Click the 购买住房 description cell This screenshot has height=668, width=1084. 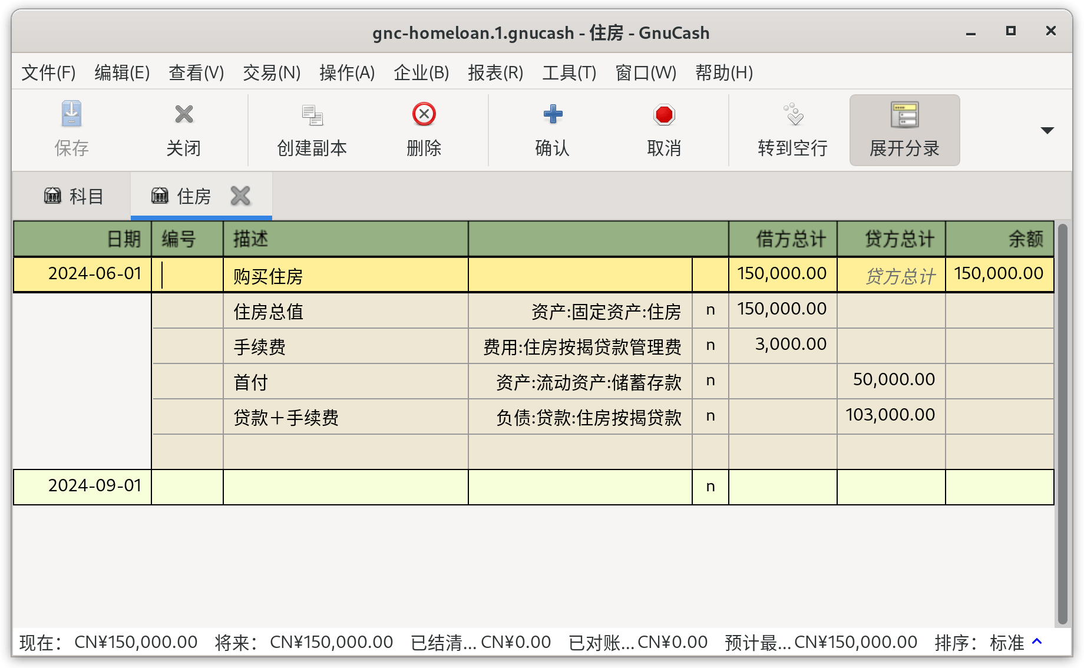(345, 275)
